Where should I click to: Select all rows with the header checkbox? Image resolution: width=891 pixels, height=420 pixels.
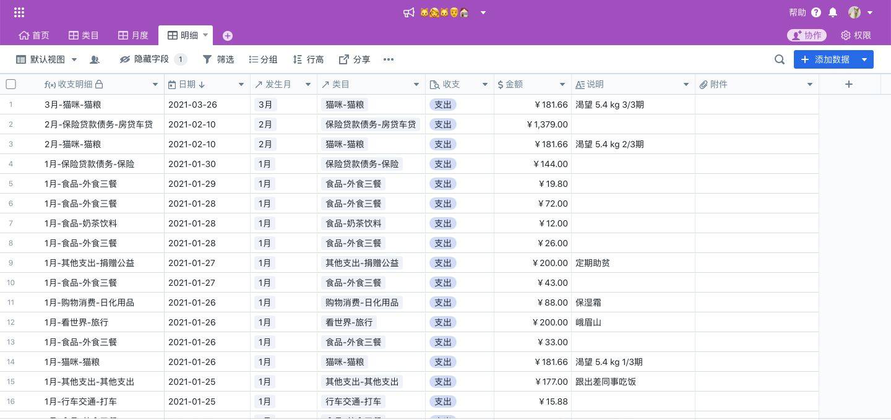[x=11, y=84]
